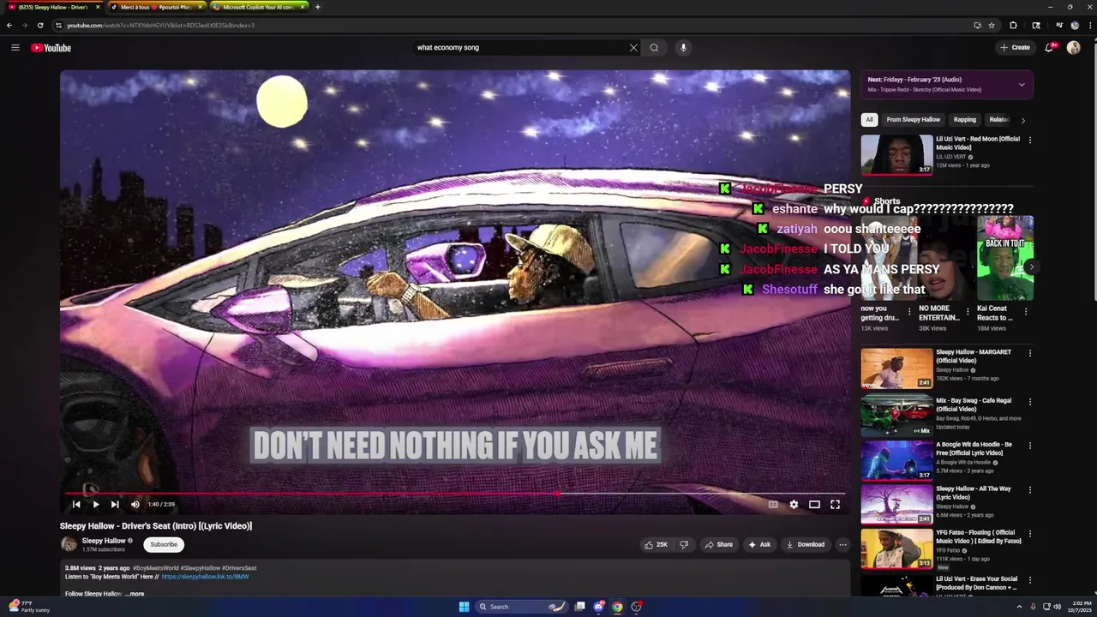Open Lil Uzi Vert Red Moon thumbnail
This screenshot has height=617, width=1097.
897,154
